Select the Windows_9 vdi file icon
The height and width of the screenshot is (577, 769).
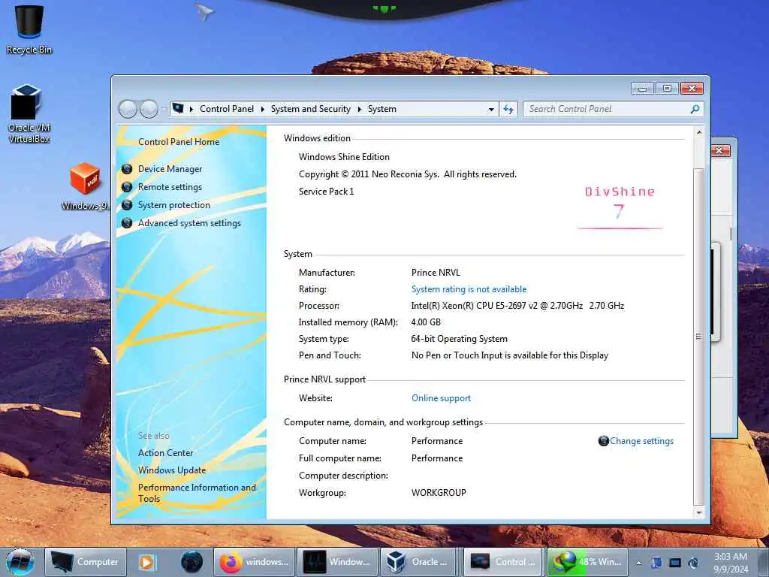tap(85, 186)
